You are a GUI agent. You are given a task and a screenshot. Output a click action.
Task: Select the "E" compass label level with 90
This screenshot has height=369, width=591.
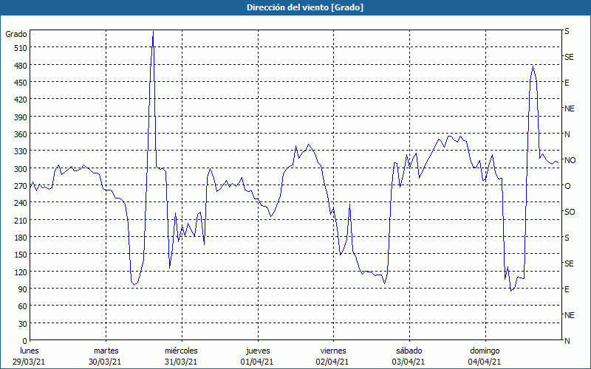(567, 289)
